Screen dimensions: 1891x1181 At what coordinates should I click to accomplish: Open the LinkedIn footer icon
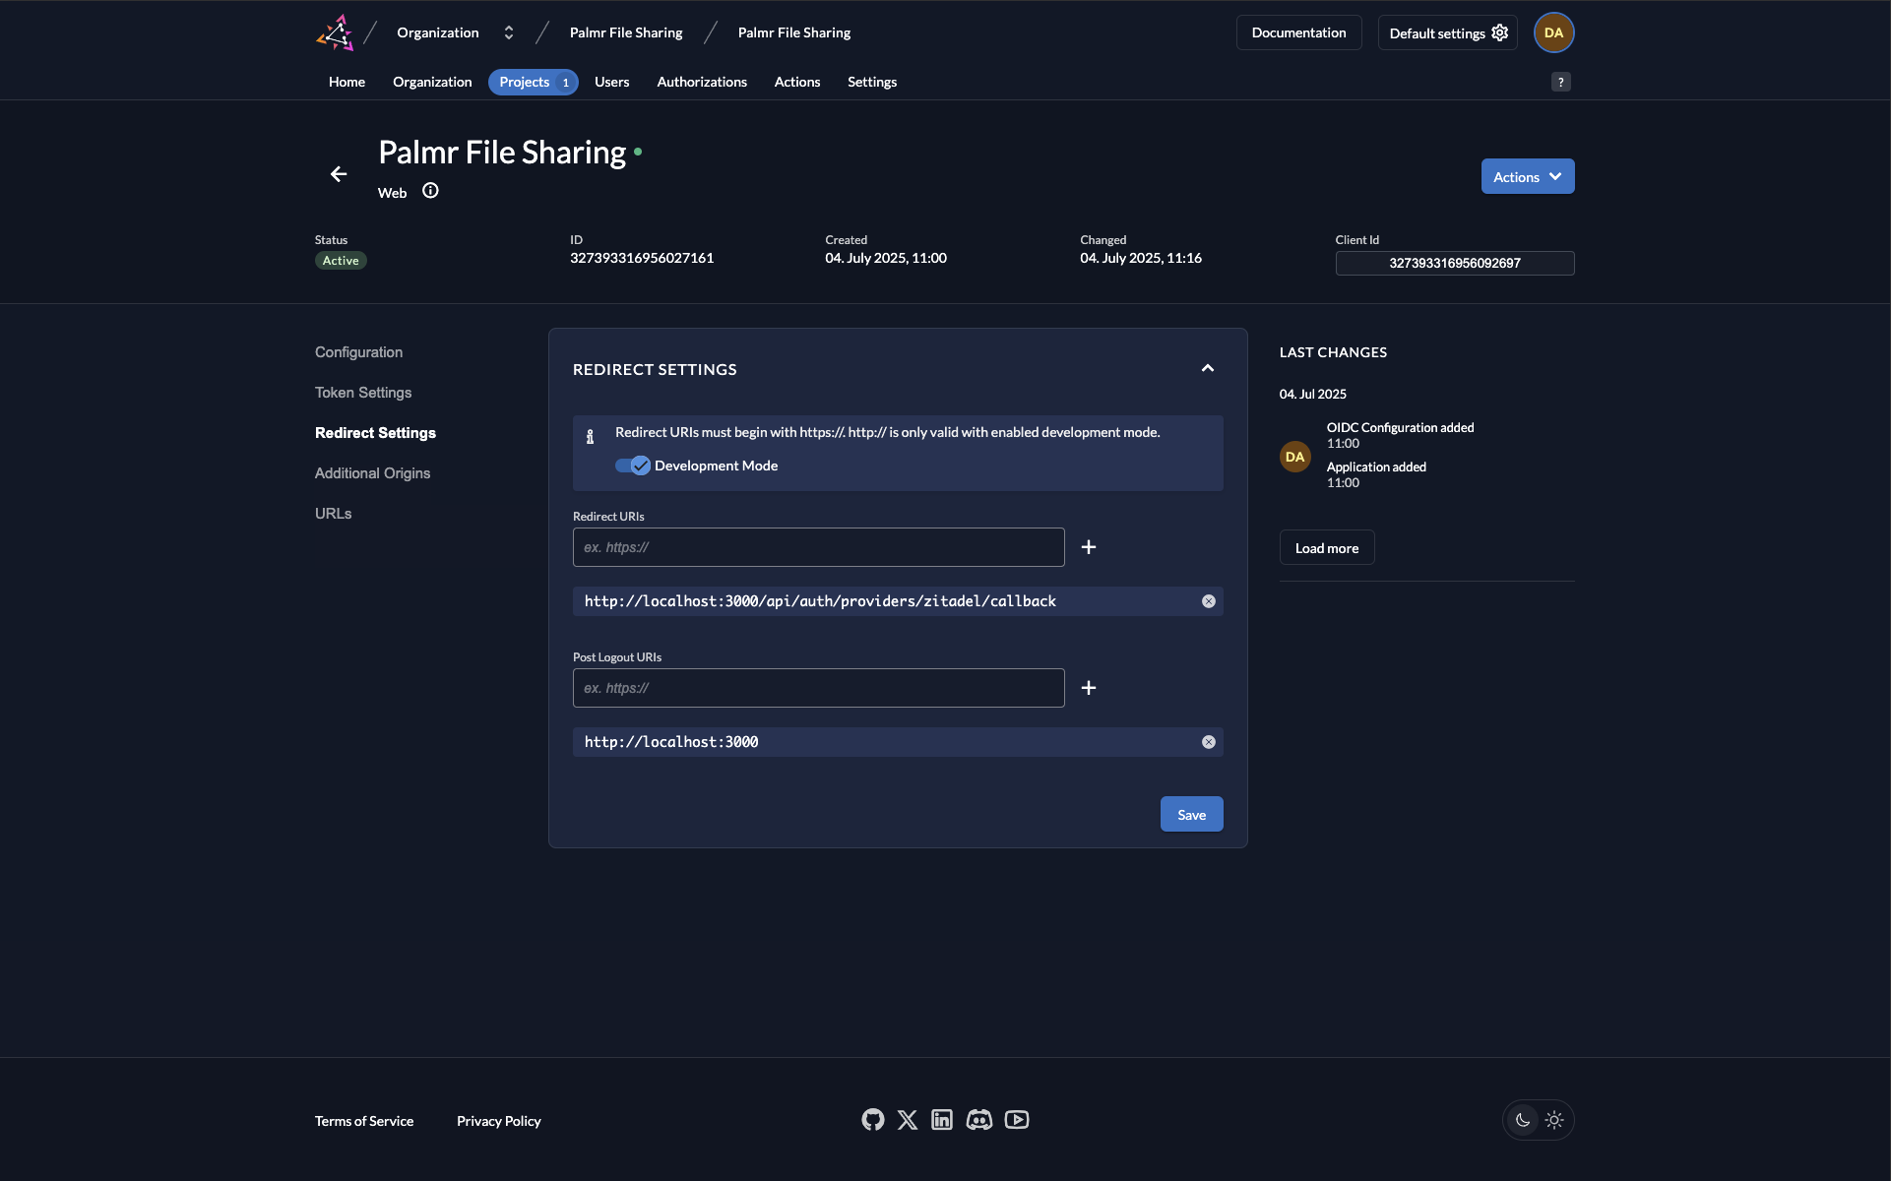pyautogui.click(x=942, y=1120)
